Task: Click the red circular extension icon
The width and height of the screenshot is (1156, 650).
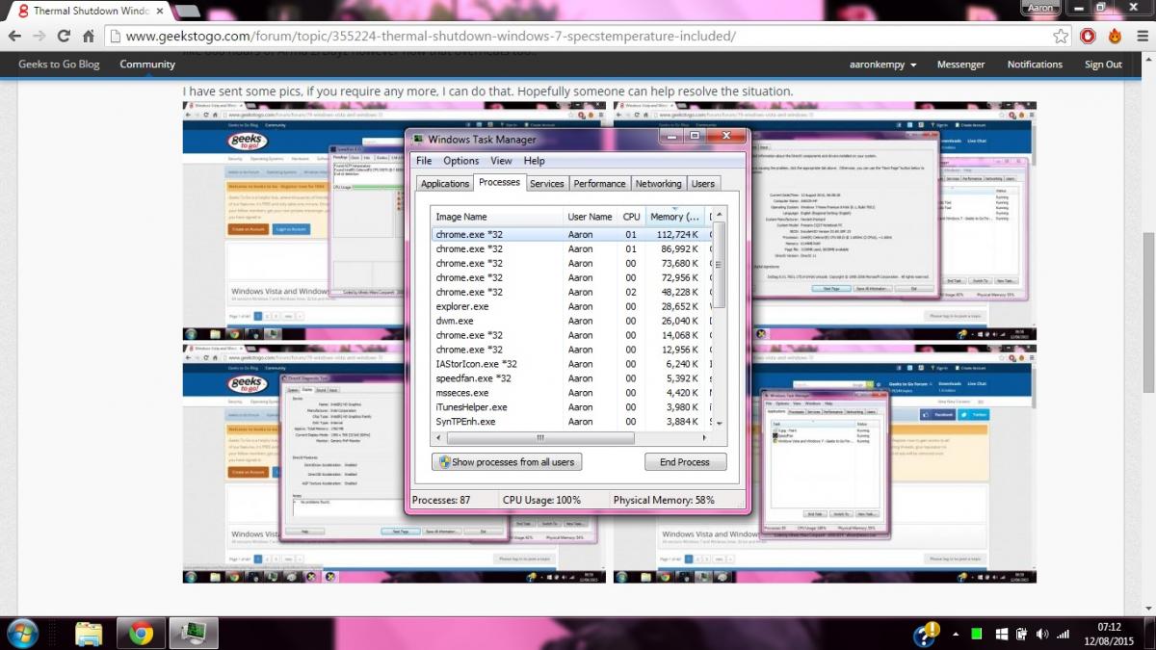Action: (x=1088, y=36)
